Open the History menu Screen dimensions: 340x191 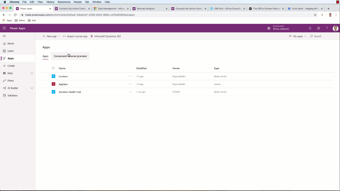[x=50, y=2]
